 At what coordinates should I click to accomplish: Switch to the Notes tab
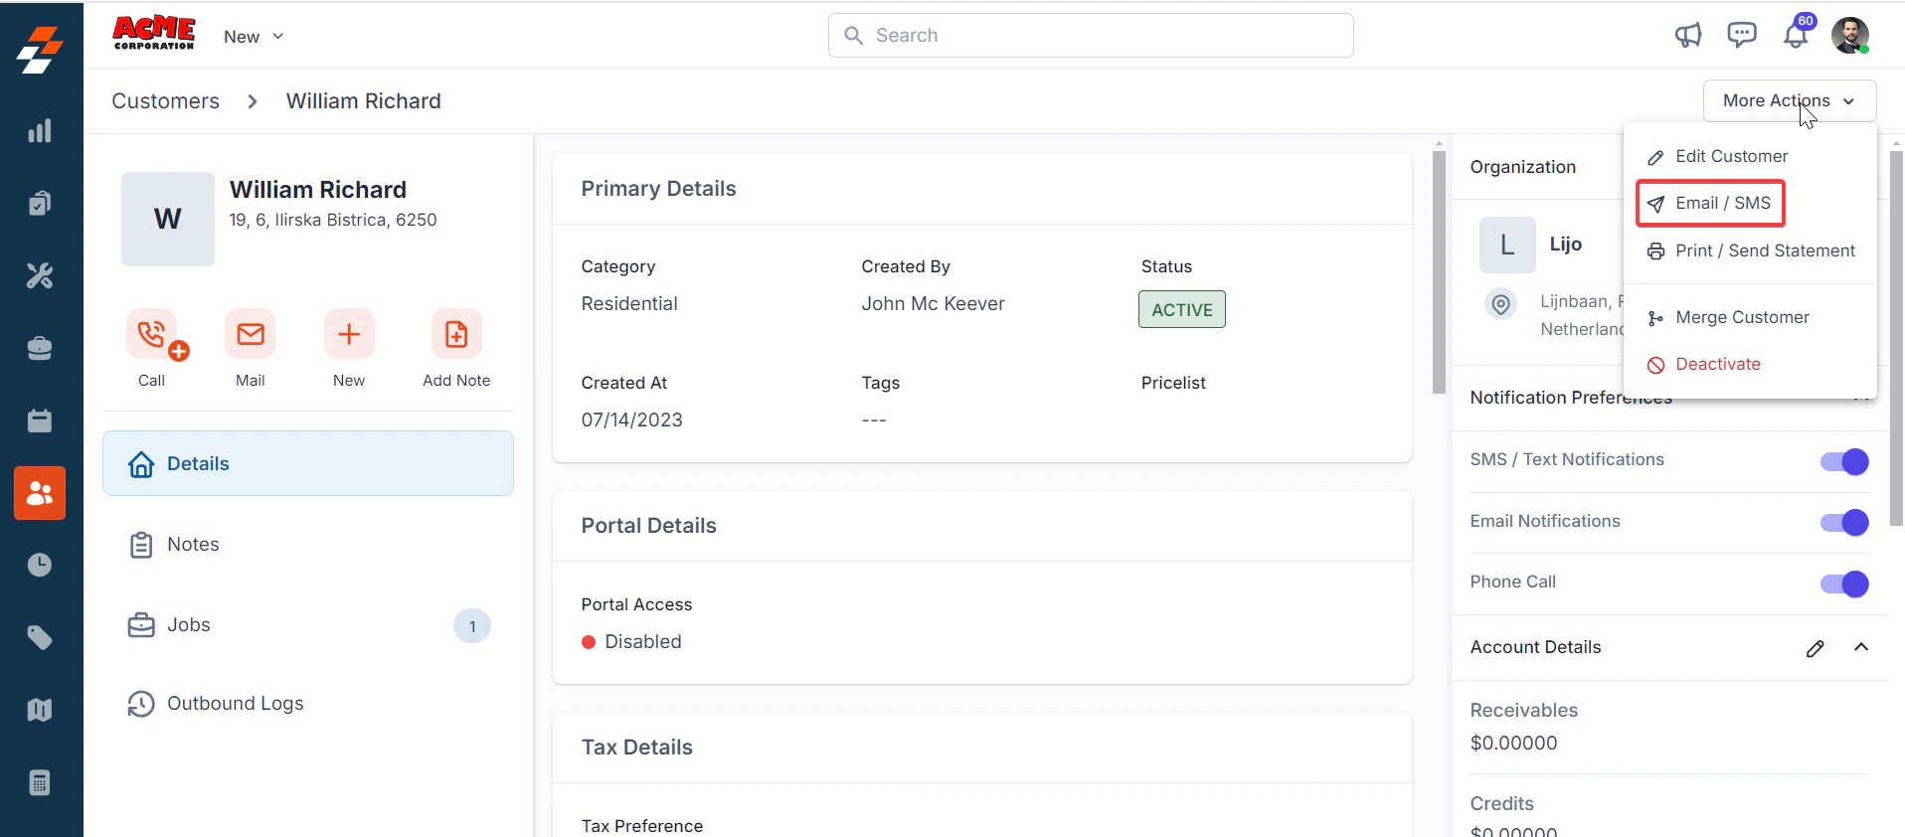coord(308,544)
